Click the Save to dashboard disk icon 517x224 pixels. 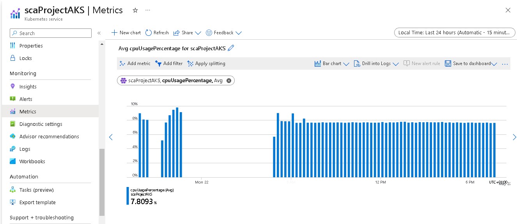448,63
